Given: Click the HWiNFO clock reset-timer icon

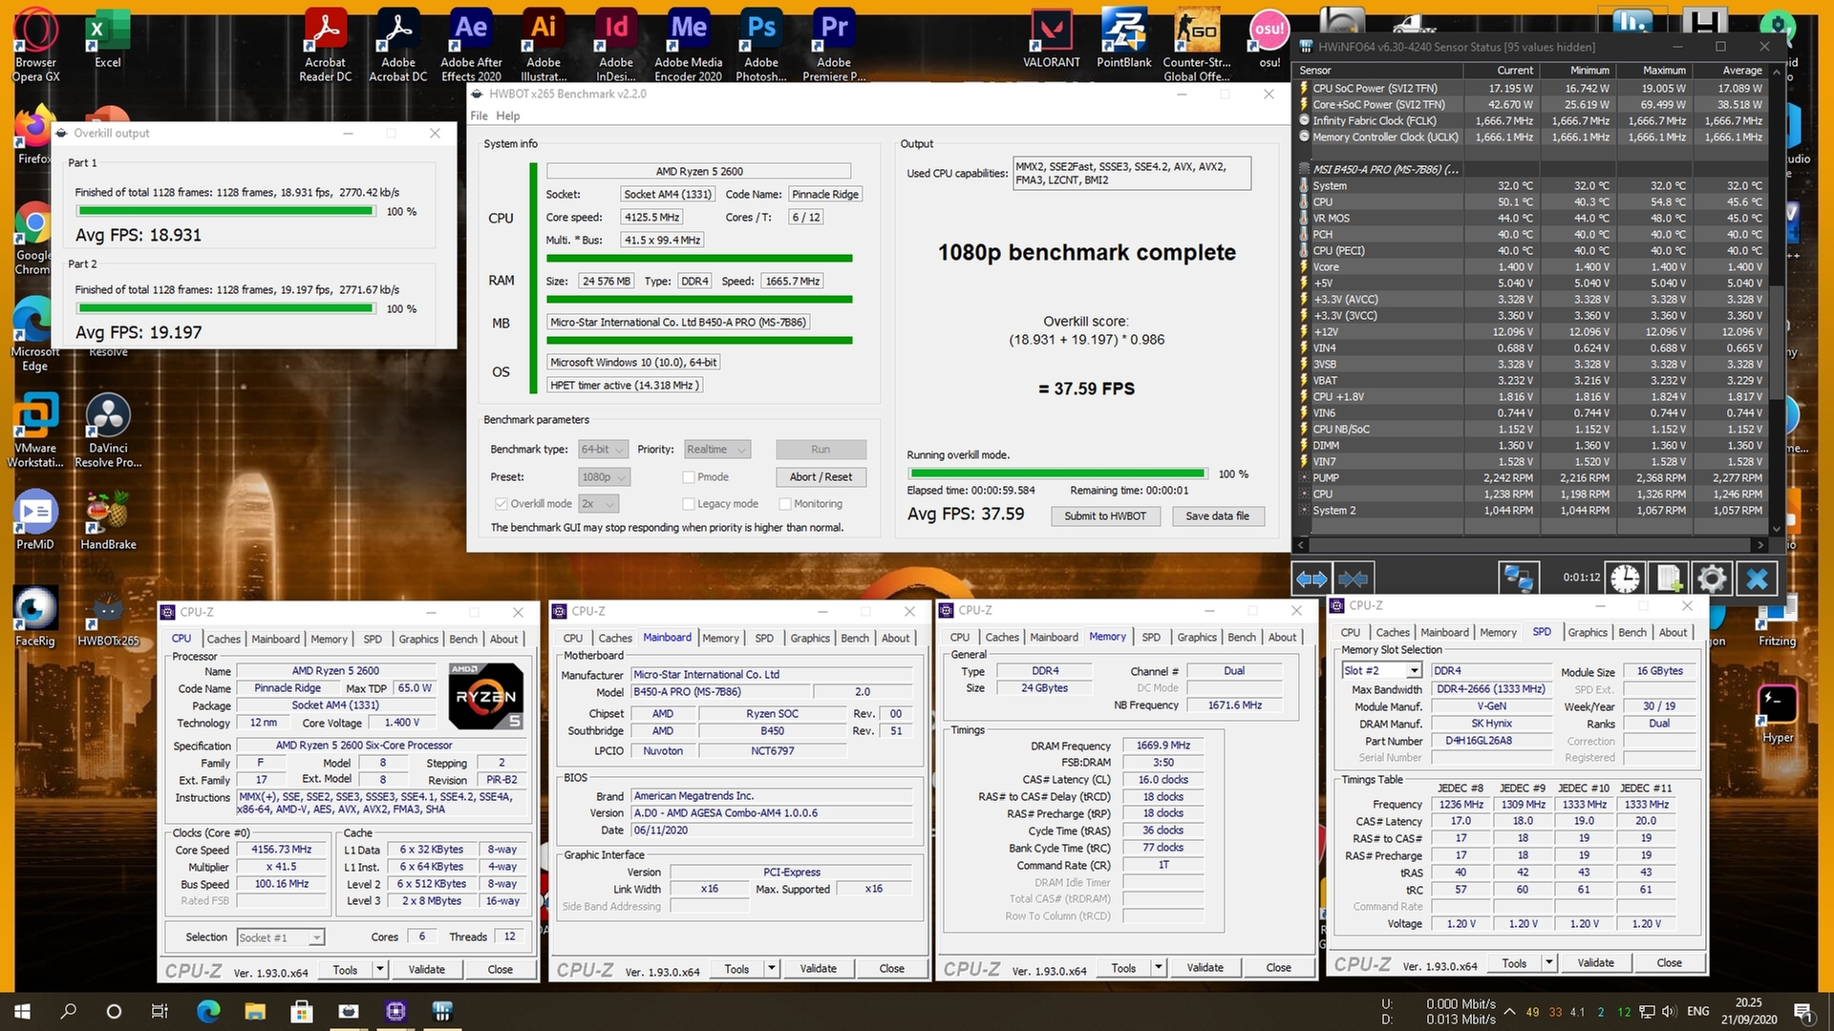Looking at the screenshot, I should click(1625, 579).
